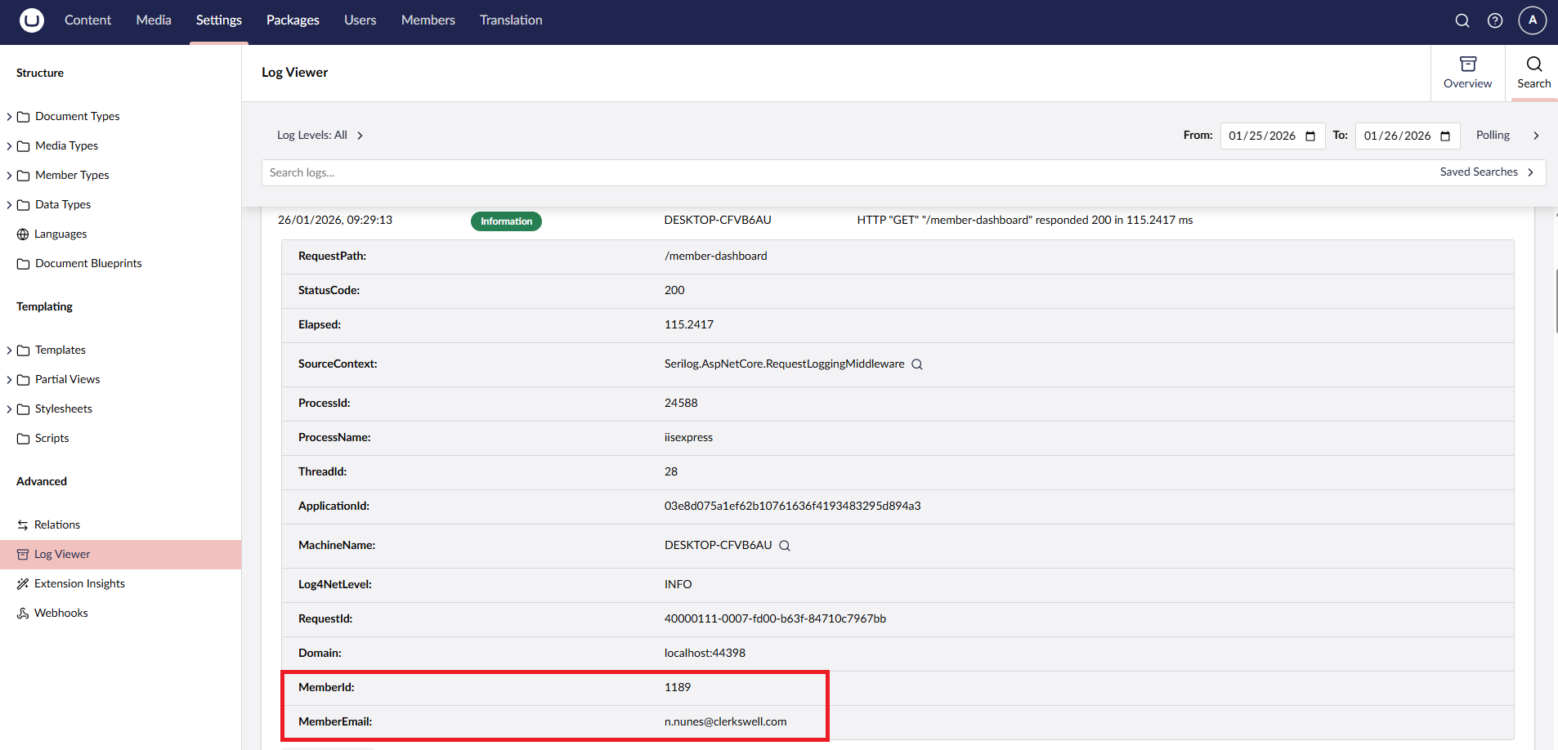Open calendar picker on To date

click(x=1445, y=136)
